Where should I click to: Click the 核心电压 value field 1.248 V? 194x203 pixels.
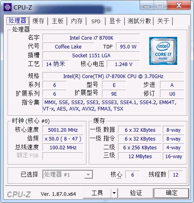tap(124, 64)
